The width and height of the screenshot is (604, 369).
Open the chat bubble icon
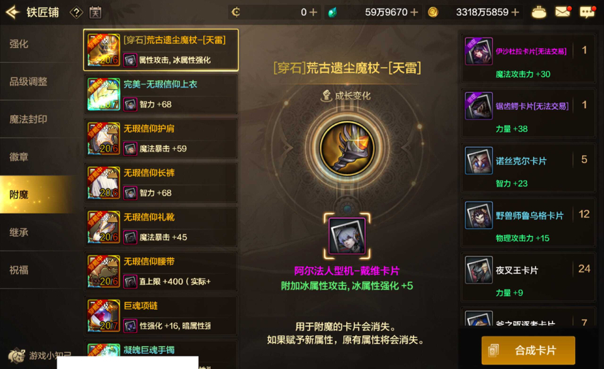[x=587, y=13]
